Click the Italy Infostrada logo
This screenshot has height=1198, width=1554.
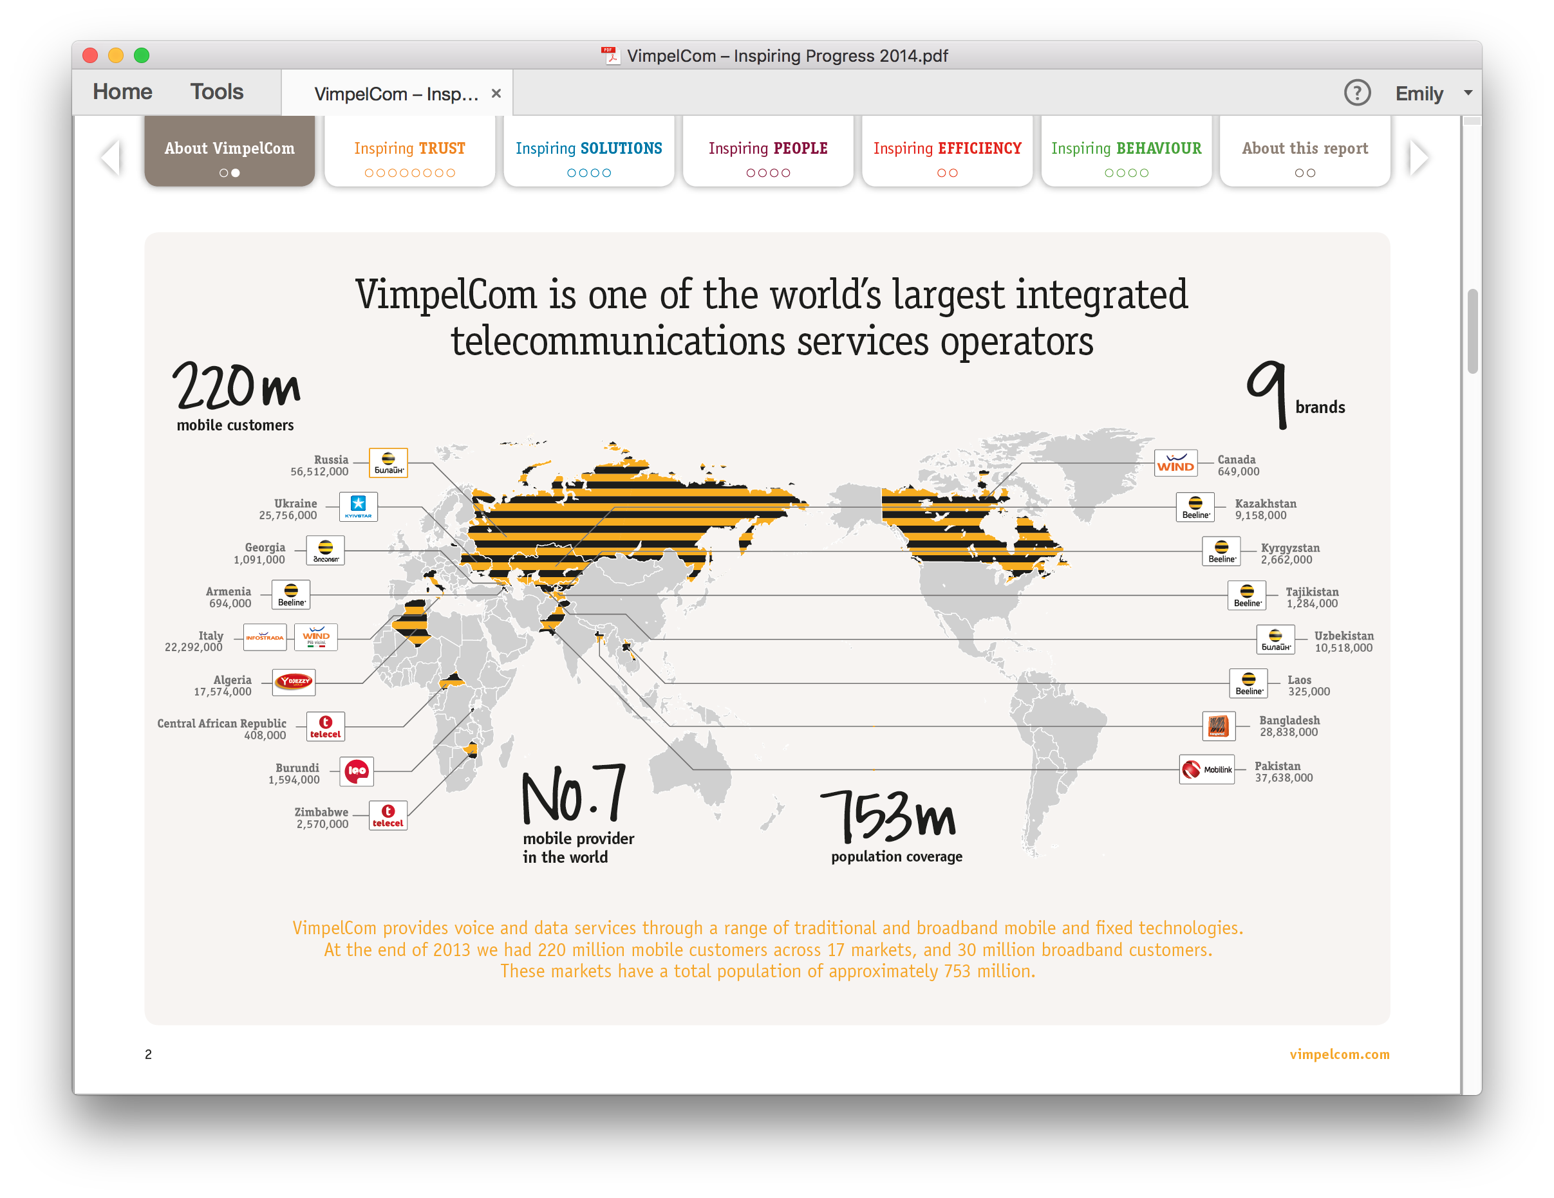click(x=265, y=638)
